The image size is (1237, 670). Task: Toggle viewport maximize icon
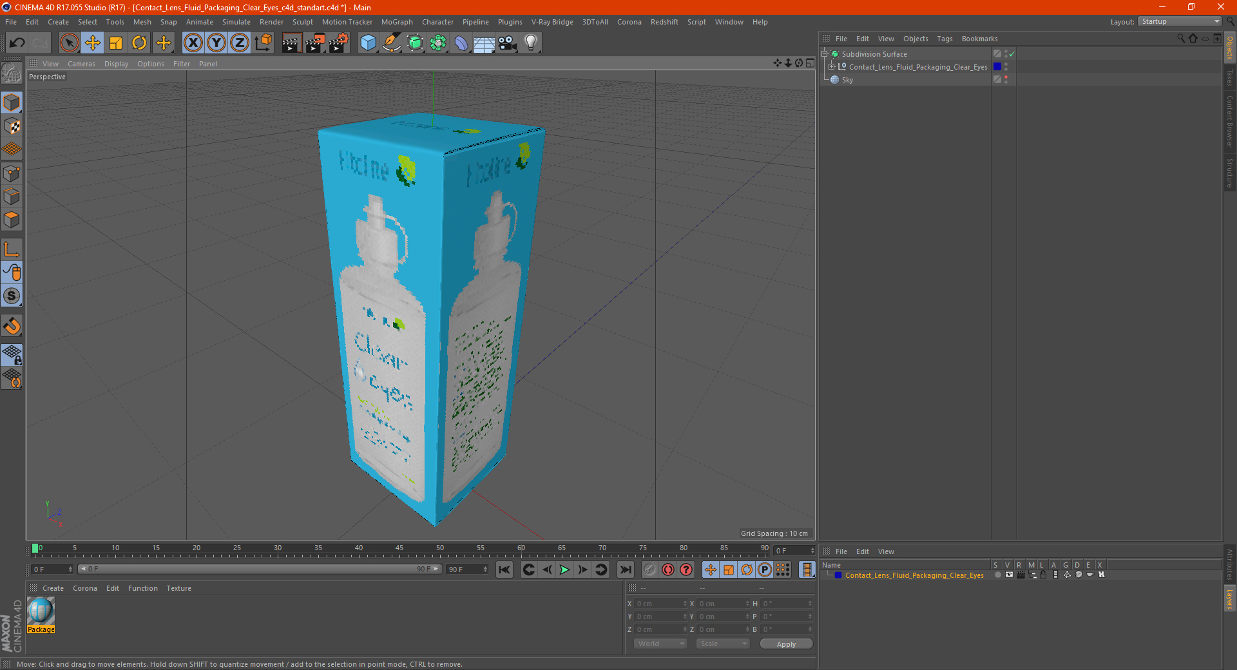pos(810,63)
